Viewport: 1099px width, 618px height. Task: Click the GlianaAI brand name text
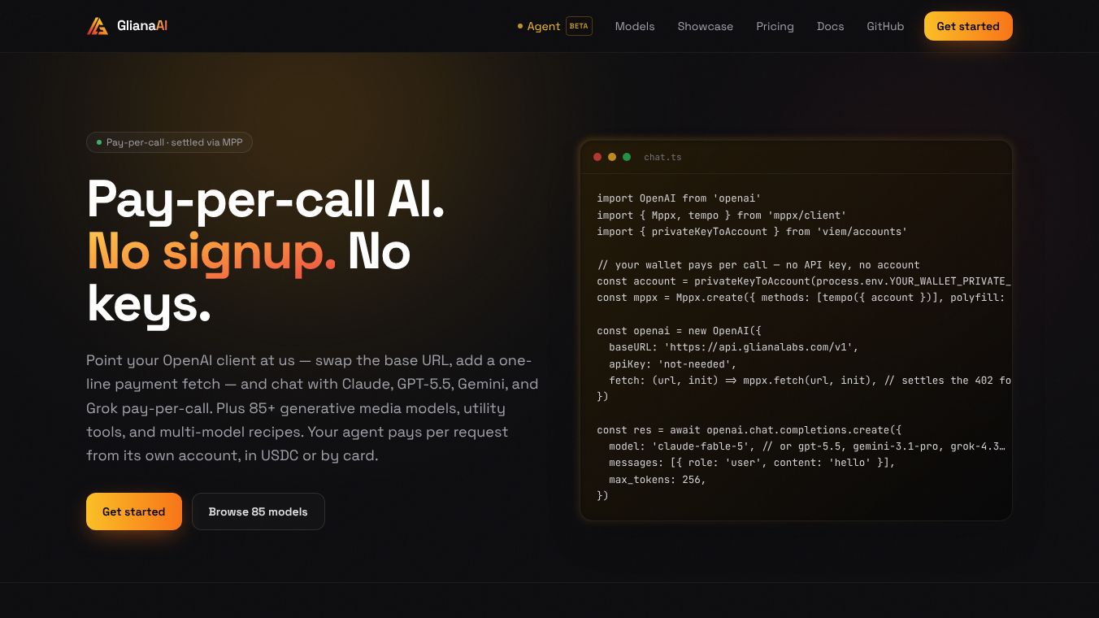click(142, 26)
